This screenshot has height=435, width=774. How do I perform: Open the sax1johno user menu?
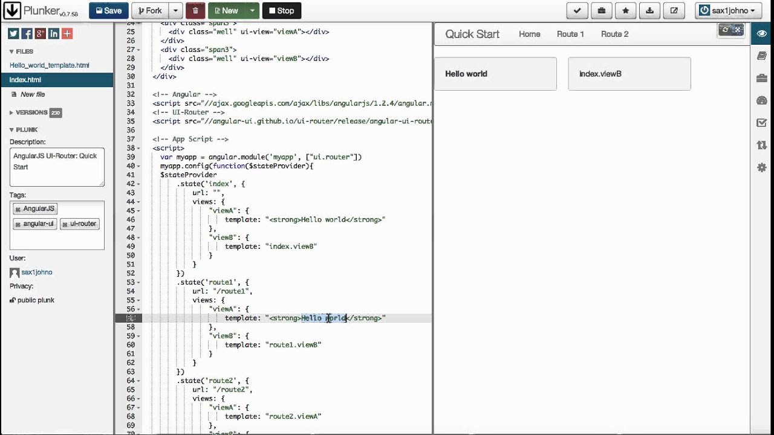click(x=727, y=10)
